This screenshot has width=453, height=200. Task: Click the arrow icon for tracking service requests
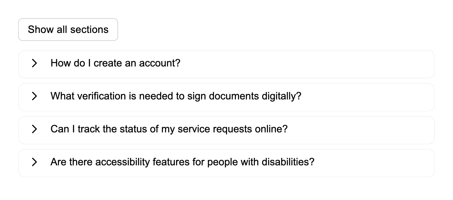pos(34,129)
